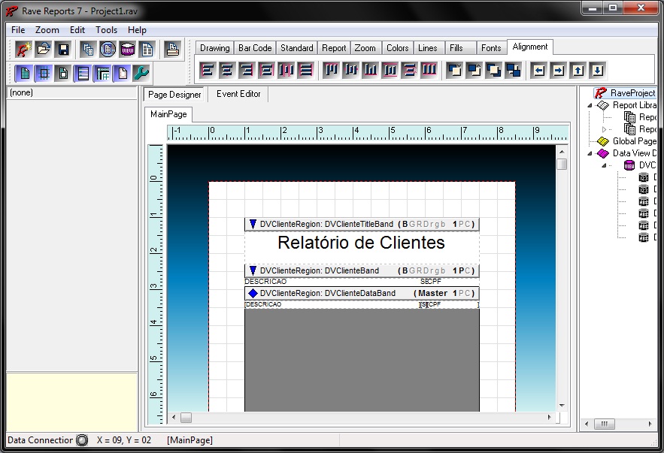Save the project via floppy disk icon
The height and width of the screenshot is (453, 664).
(63, 50)
